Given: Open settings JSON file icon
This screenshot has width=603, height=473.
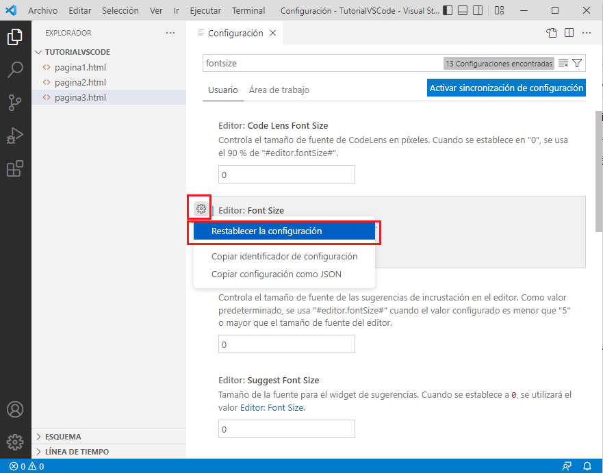Looking at the screenshot, I should [x=552, y=33].
